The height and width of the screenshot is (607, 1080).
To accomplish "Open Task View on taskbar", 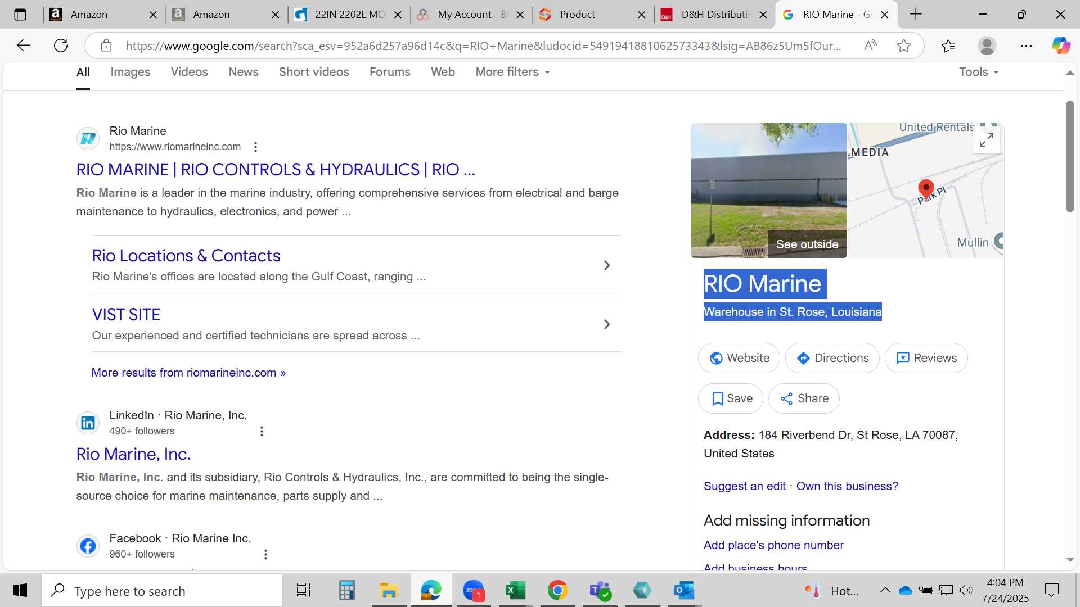I will tap(304, 590).
